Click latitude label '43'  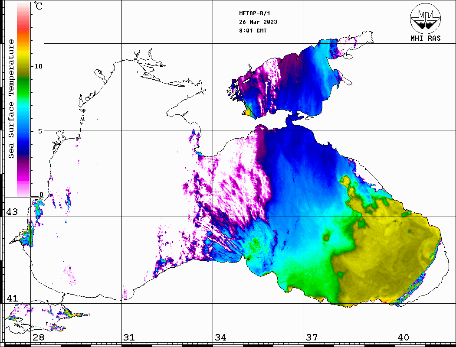click(12, 212)
